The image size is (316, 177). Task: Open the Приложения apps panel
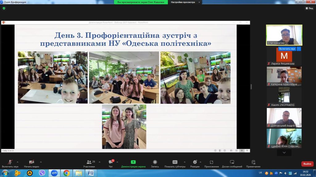coord(212,162)
